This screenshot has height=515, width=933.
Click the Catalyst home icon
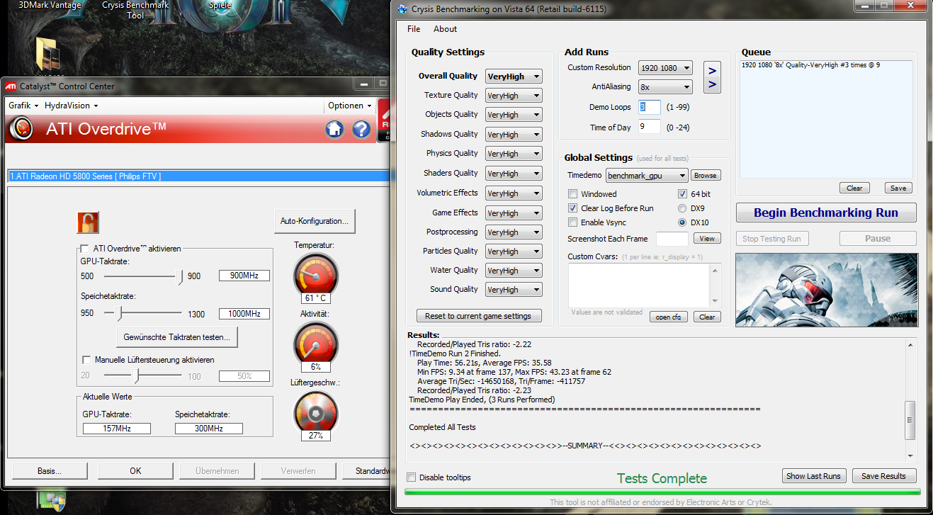(334, 129)
